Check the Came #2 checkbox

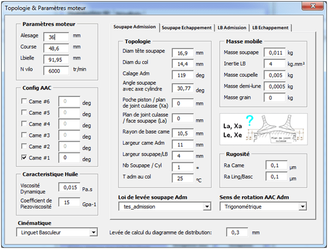pyautogui.click(x=24, y=147)
